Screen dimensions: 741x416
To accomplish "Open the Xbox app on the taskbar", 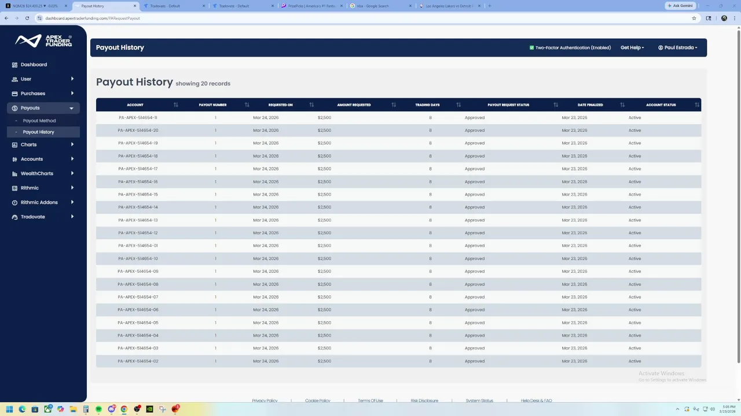I will pos(47,409).
